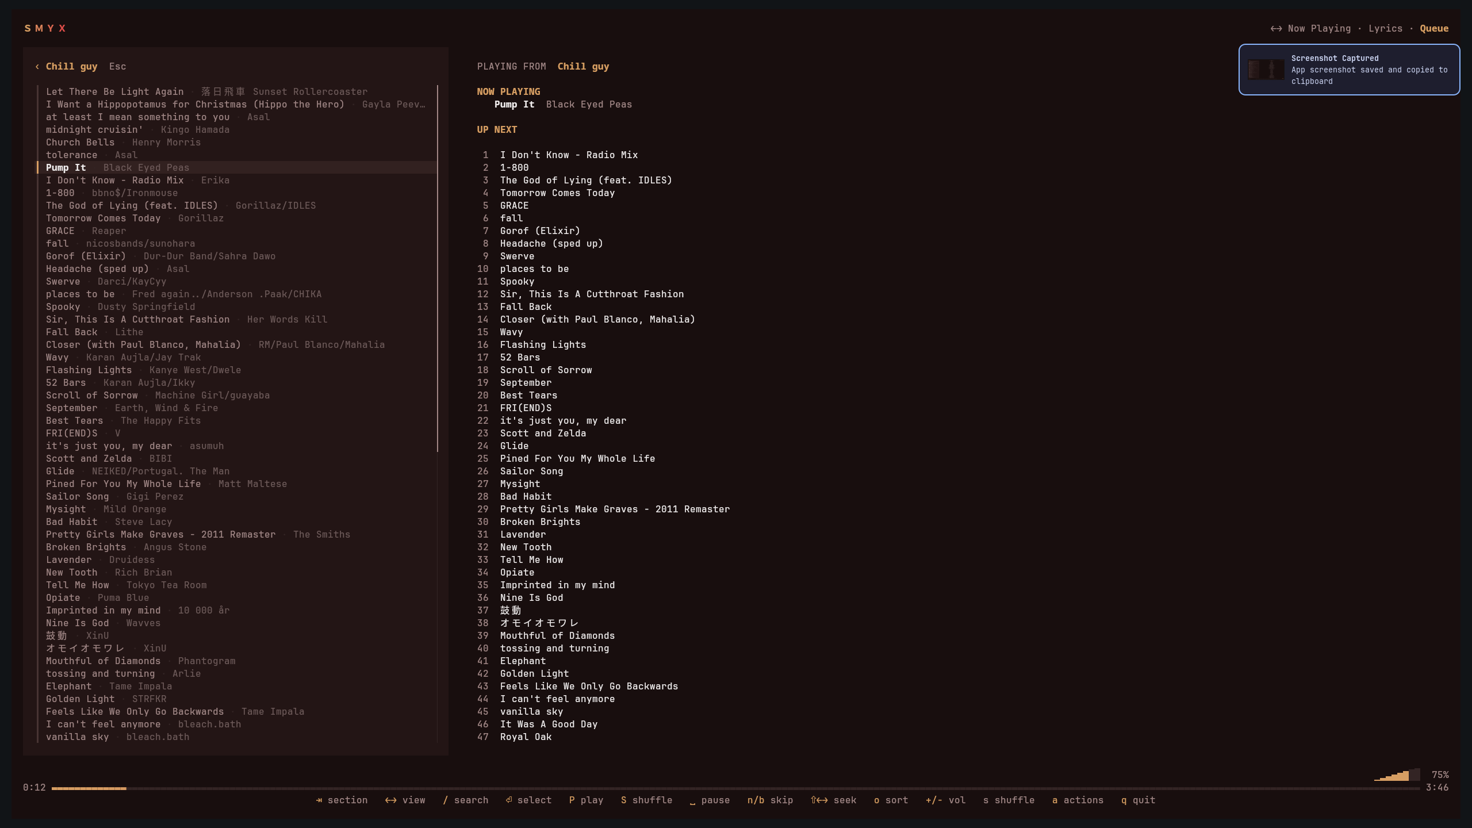Click the playlist scrollbar
This screenshot has height=828, width=1472.
coord(438,269)
